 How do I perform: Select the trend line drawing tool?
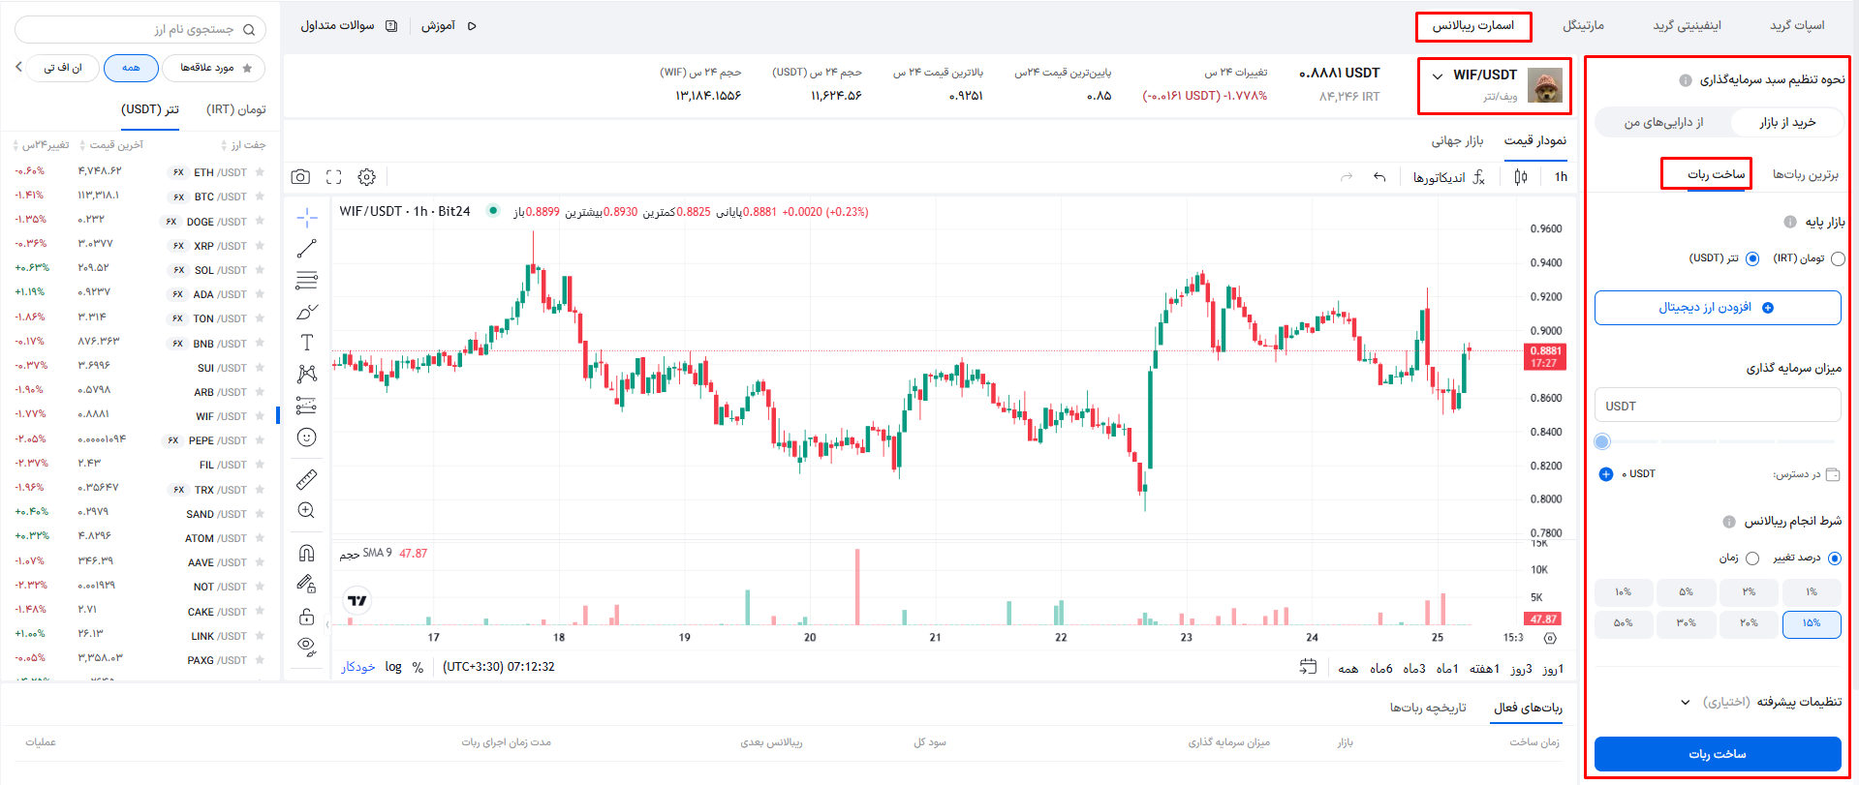[x=306, y=249]
